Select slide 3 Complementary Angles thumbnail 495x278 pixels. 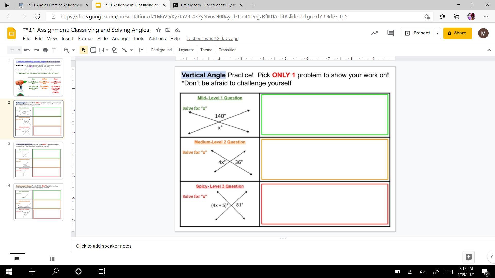pyautogui.click(x=38, y=160)
